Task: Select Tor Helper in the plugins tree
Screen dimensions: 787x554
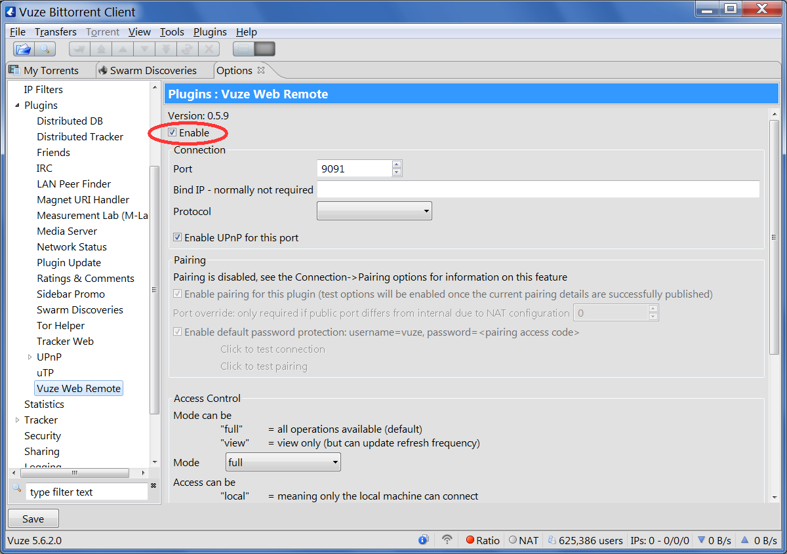Action: pyautogui.click(x=60, y=325)
